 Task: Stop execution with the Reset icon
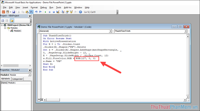tap(54, 12)
